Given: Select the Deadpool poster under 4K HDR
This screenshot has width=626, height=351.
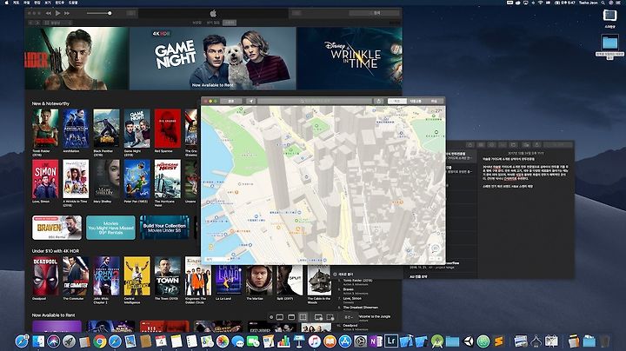Looking at the screenshot, I should [x=45, y=276].
